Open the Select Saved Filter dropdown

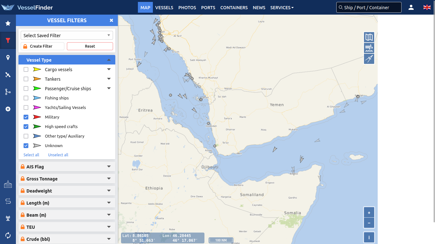[x=67, y=35]
